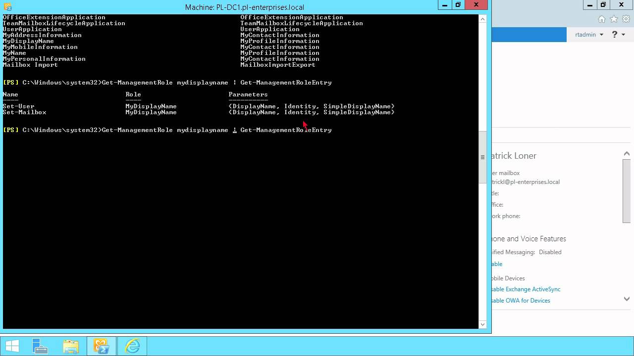
Task: Click 'MailboxImportExport' text in console
Action: click(x=278, y=65)
